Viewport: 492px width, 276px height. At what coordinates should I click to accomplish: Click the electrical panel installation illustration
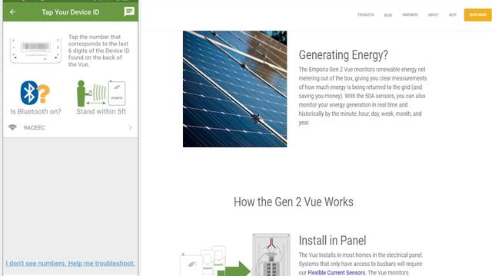point(235,255)
